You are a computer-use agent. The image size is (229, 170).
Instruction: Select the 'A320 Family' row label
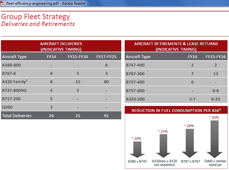pyautogui.click(x=15, y=82)
